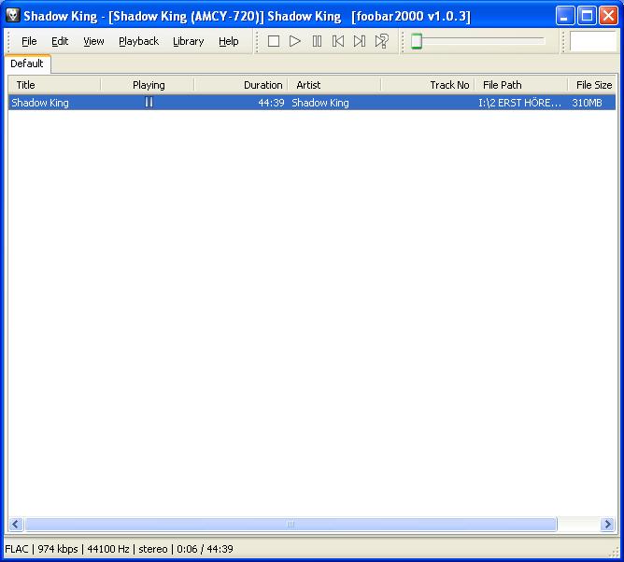The width and height of the screenshot is (624, 562).
Task: Select the Shadow King track row
Action: pos(187,103)
